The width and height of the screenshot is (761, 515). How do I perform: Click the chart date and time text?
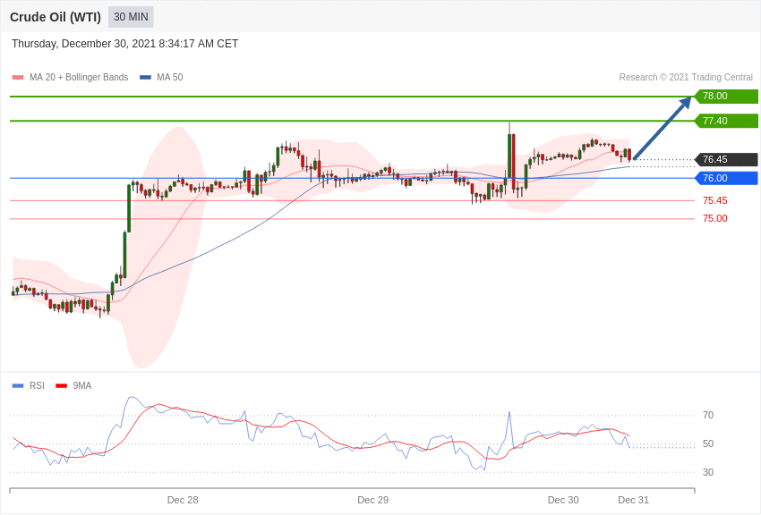tap(124, 44)
